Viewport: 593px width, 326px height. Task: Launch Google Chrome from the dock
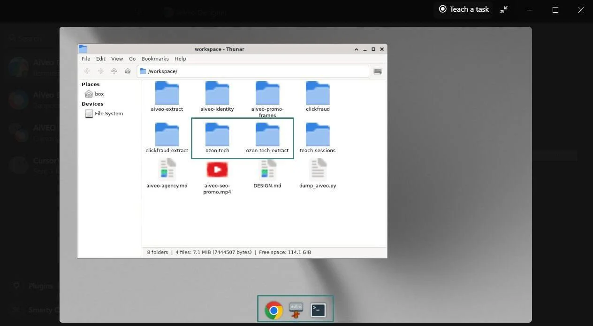[x=274, y=310]
